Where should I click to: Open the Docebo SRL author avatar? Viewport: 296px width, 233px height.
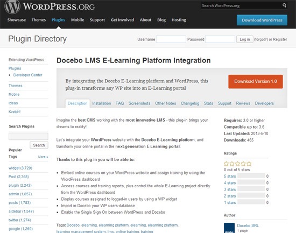pos(229,228)
